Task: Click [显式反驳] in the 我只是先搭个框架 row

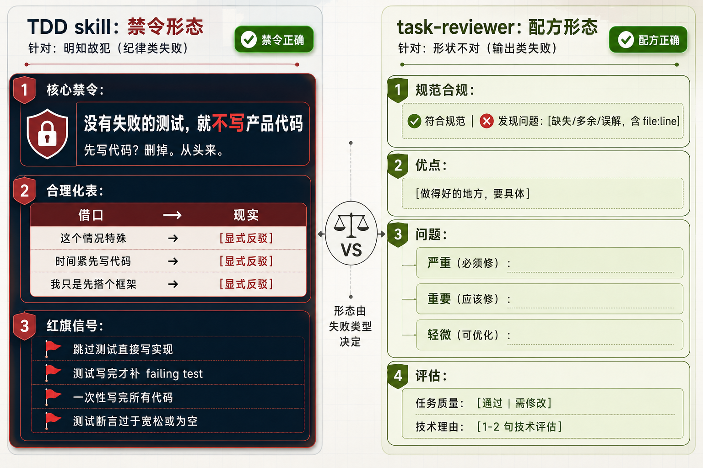Action: point(246,284)
